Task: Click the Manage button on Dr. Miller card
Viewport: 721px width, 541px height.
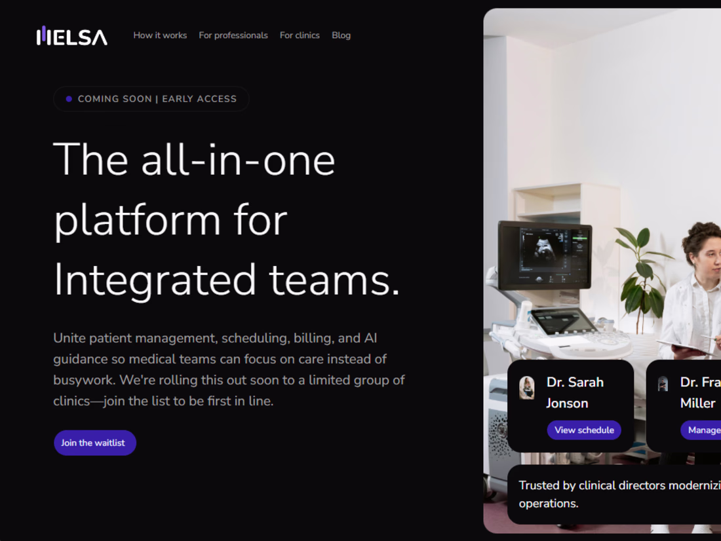Action: (701, 430)
